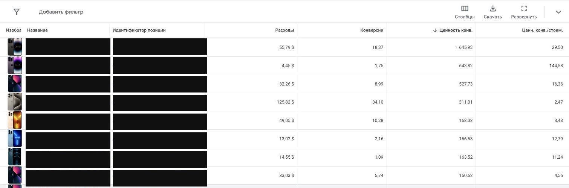Sort by the Расходы column header
This screenshot has width=569, height=188.
tap(284, 30)
